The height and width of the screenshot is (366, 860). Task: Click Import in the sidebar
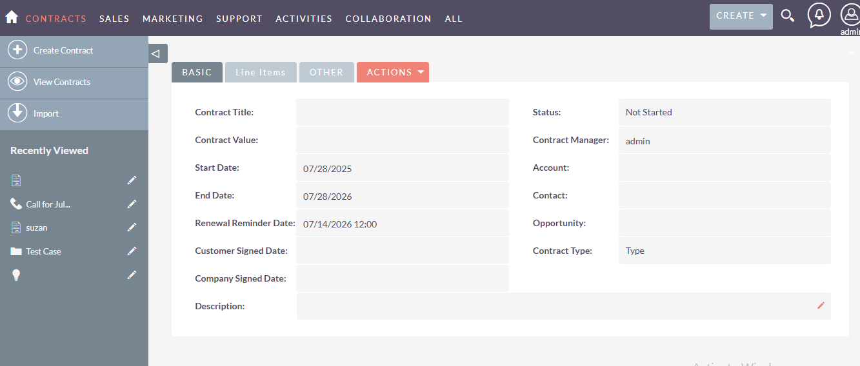point(46,113)
